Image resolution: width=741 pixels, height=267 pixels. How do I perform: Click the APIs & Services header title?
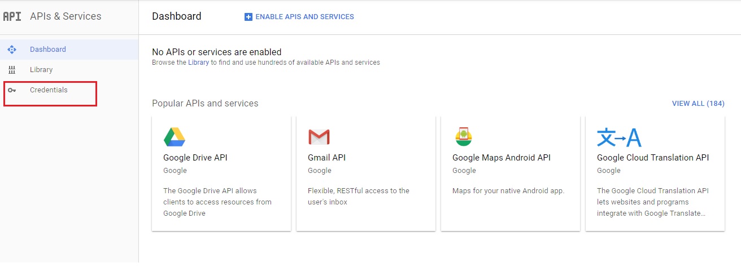[66, 16]
